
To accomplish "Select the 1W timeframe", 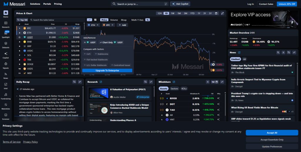I will 173,13.
